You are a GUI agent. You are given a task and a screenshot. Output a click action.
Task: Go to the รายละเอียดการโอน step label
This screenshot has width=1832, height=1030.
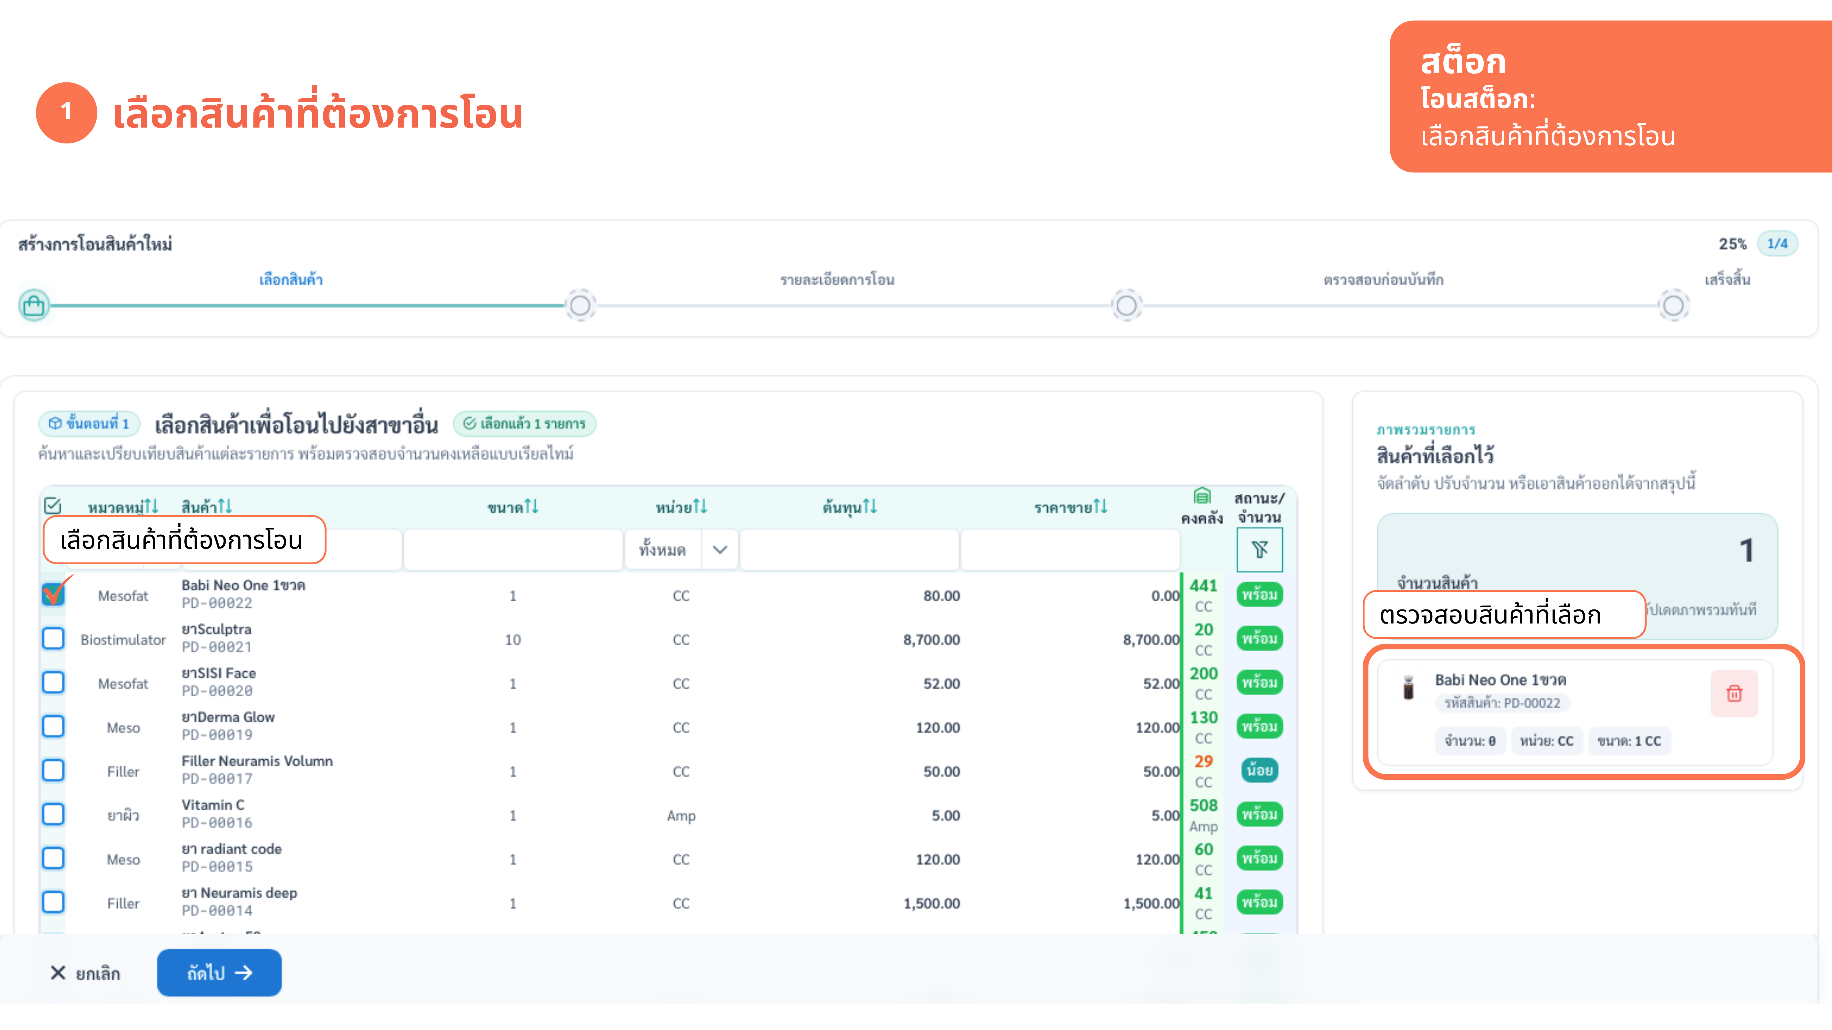pyautogui.click(x=837, y=280)
